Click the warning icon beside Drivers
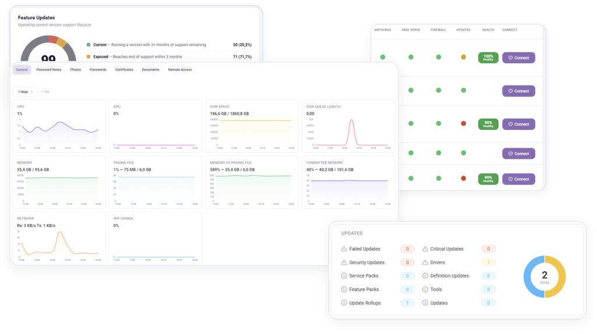Screen dimensions: 597x334 [425, 262]
